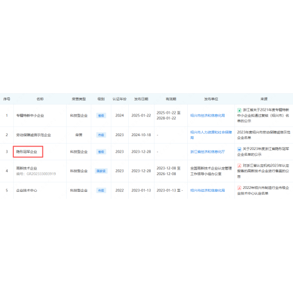Click the 市级 badge in row 5
The height and width of the screenshot is (293, 293).
(x=101, y=190)
